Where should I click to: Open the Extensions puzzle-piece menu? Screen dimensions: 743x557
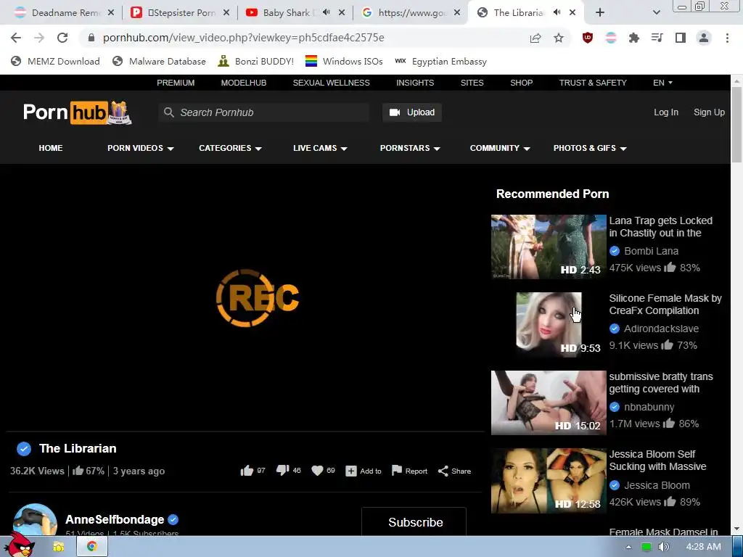coord(634,38)
